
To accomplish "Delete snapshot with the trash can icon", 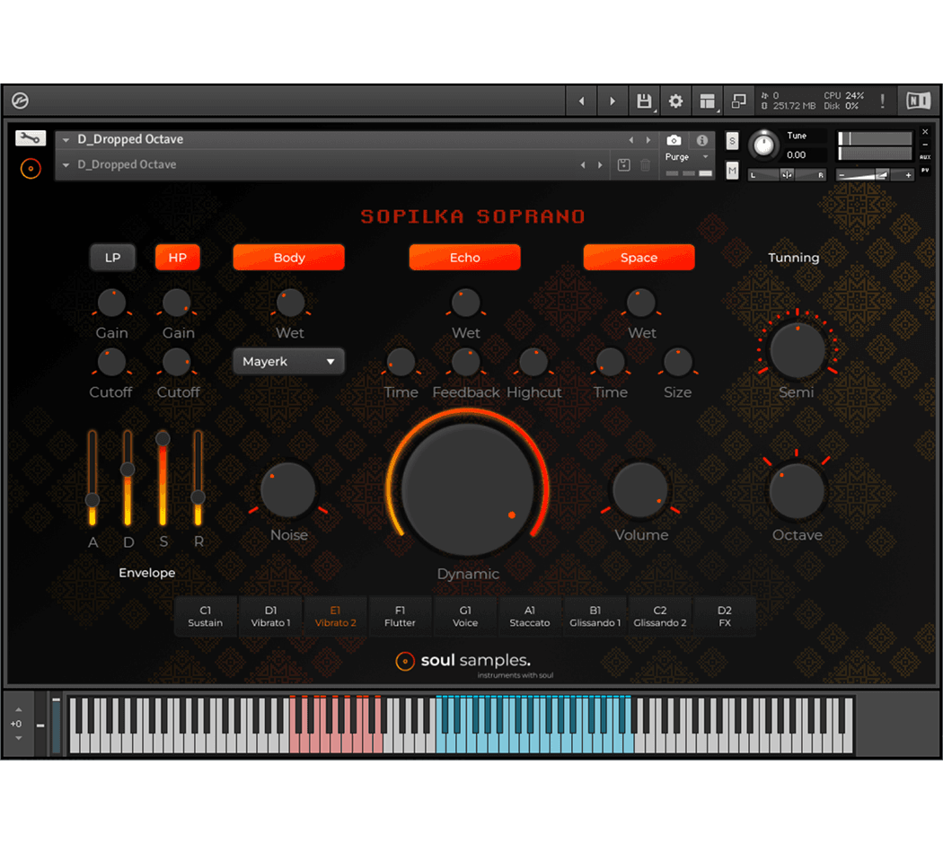I will 646,164.
